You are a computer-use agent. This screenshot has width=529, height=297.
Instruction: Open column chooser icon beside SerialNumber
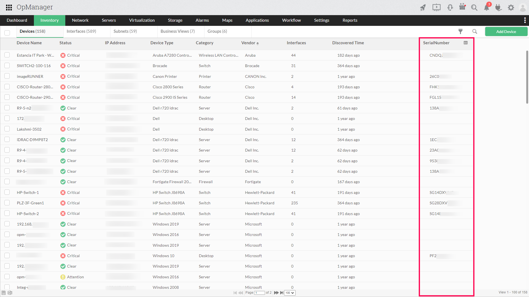tap(466, 43)
